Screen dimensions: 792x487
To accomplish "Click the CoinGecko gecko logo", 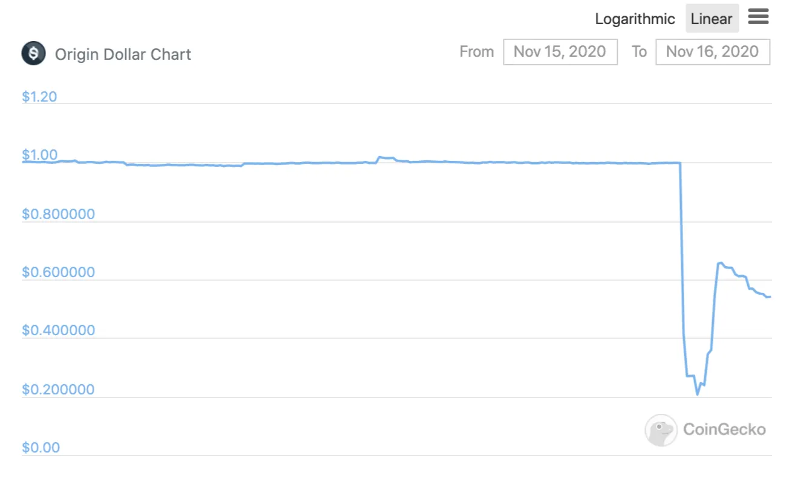I will coord(660,430).
